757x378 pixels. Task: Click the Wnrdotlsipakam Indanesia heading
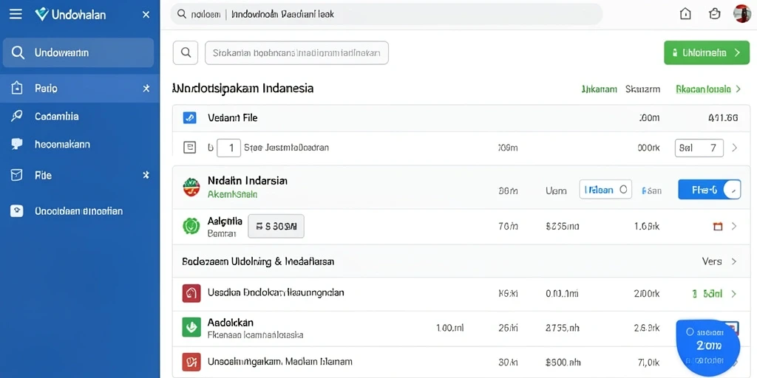[242, 89]
